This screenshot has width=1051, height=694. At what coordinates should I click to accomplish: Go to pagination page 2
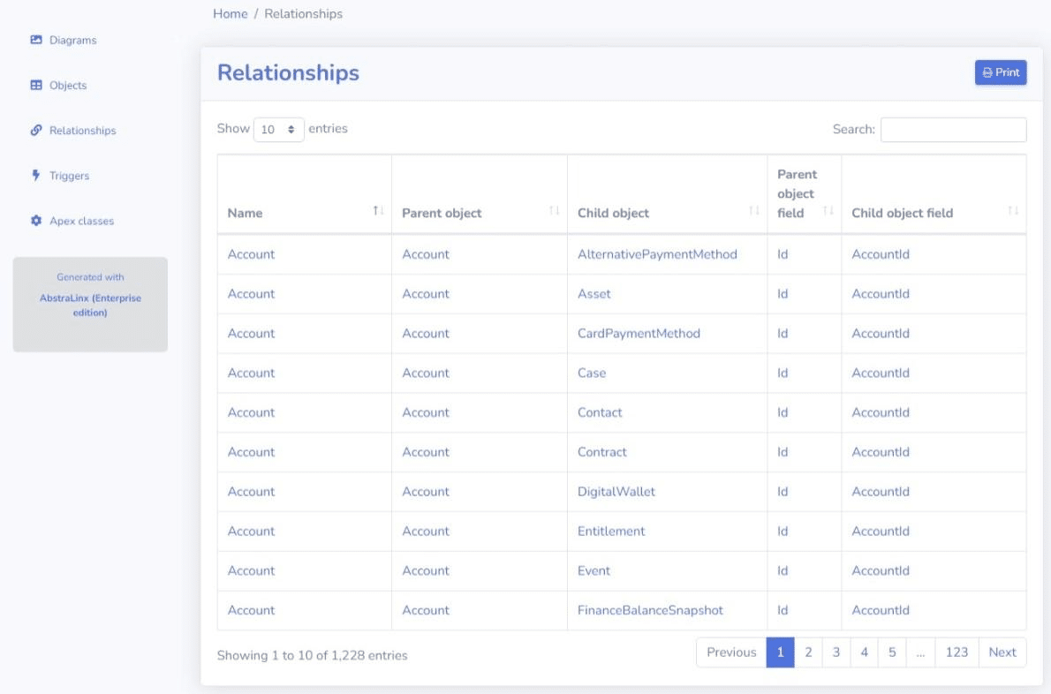808,653
